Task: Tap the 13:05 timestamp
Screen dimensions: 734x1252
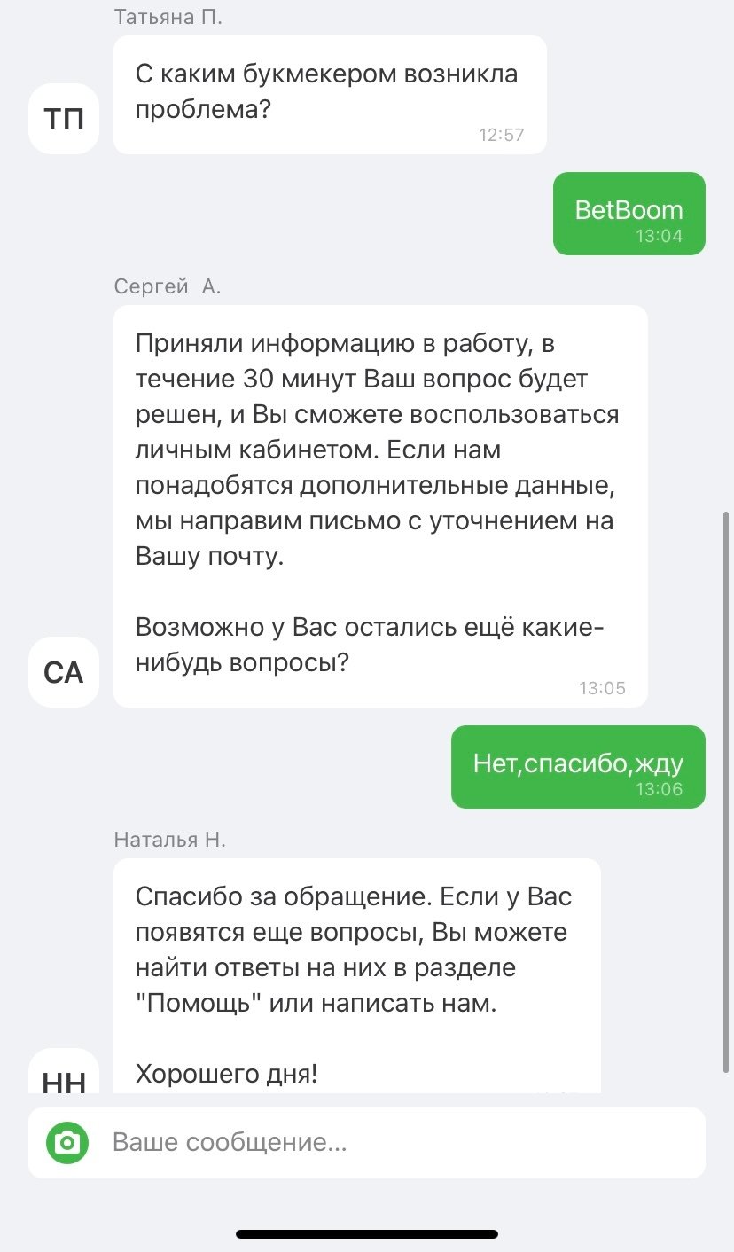Action: [x=602, y=688]
